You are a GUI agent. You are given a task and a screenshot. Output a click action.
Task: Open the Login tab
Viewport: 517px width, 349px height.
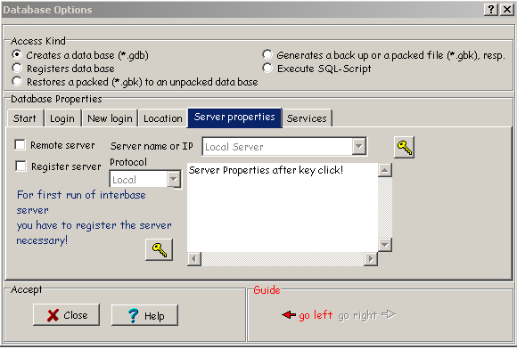62,118
